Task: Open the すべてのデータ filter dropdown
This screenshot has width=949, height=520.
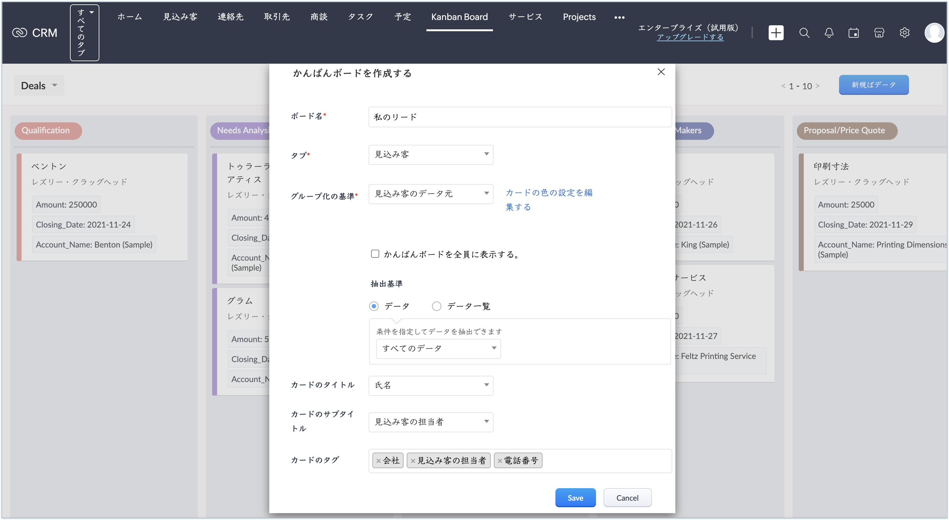Action: 438,348
